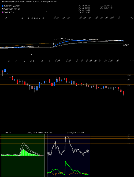
Task: Open the ADX indicator panel
Action: pos(69,156)
